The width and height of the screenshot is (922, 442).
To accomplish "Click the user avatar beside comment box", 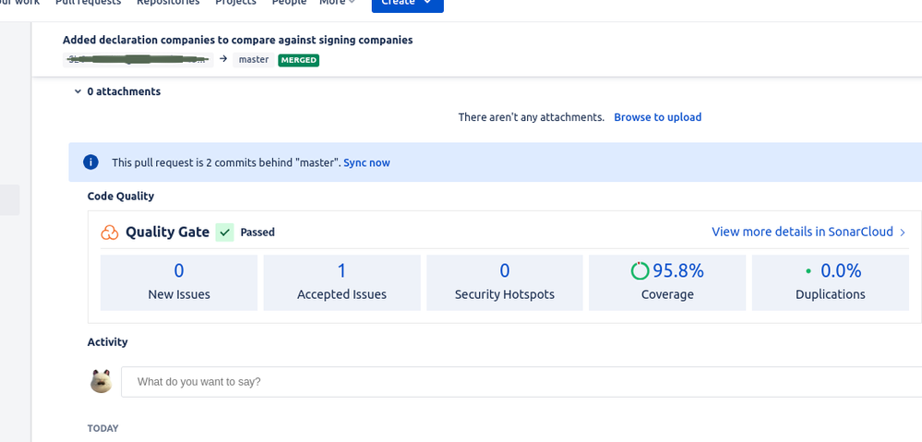I will (x=102, y=381).
